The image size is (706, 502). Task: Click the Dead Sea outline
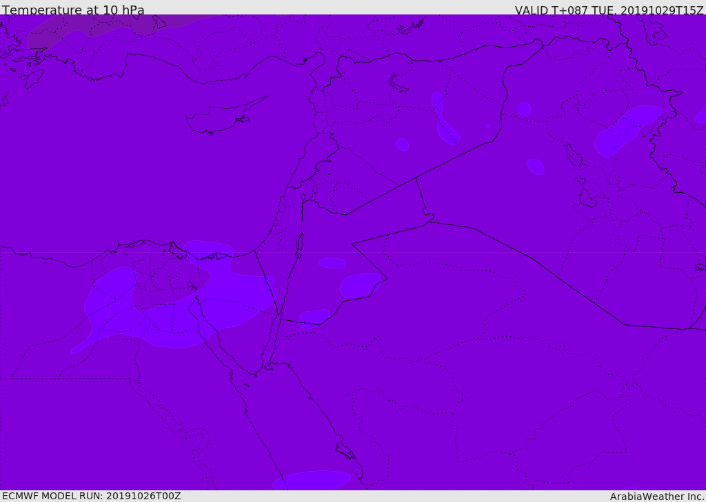tap(299, 244)
